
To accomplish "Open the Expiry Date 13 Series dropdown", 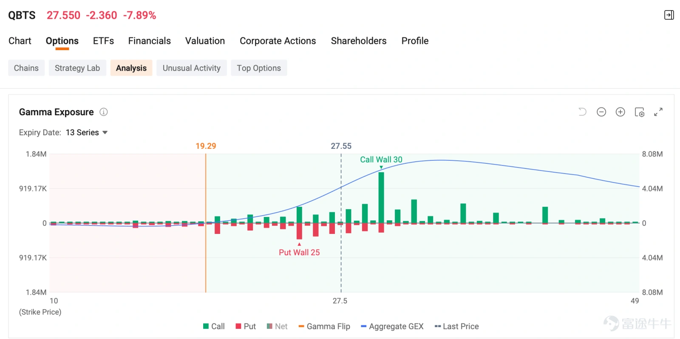I will [x=87, y=132].
